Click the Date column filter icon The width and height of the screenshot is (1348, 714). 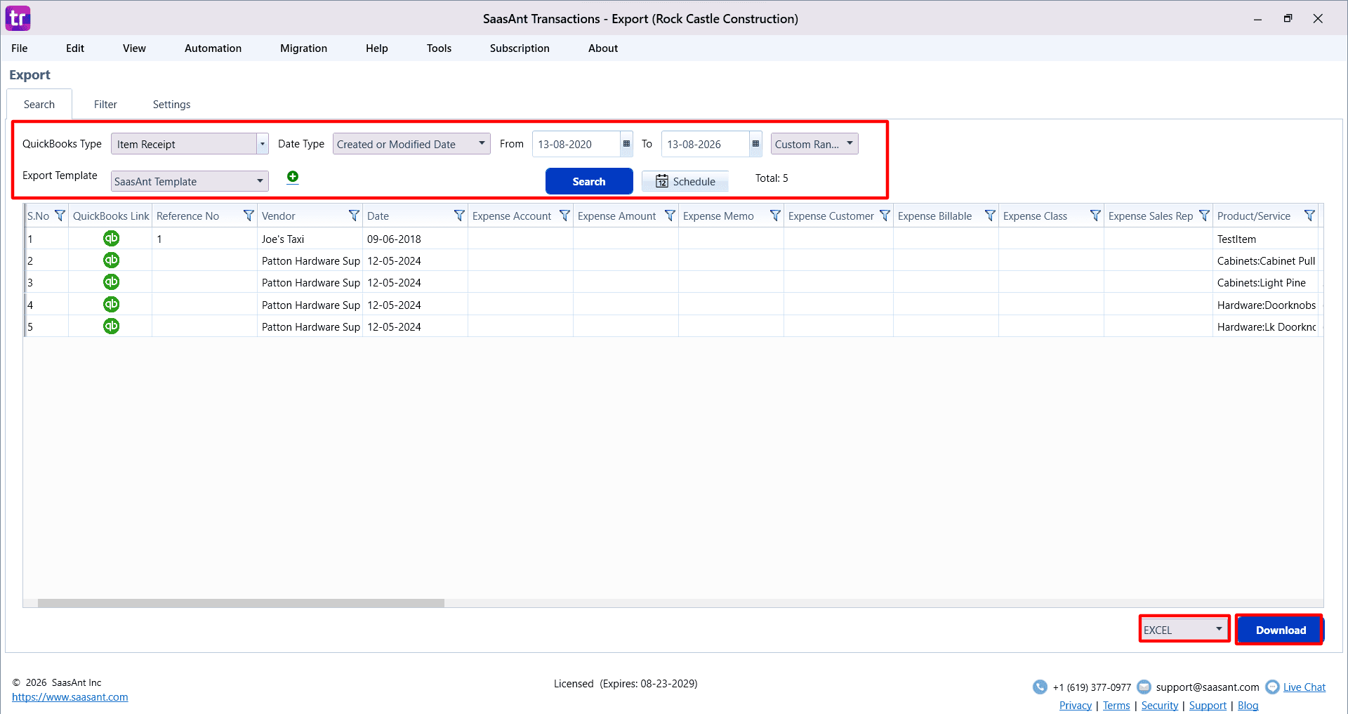tap(459, 216)
